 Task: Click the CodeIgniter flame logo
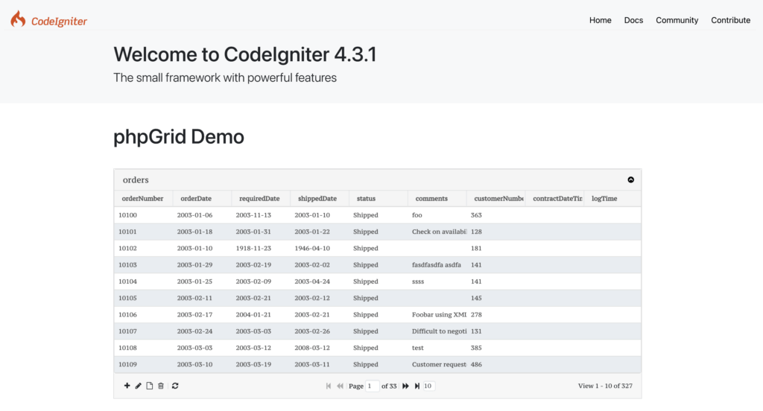click(18, 19)
